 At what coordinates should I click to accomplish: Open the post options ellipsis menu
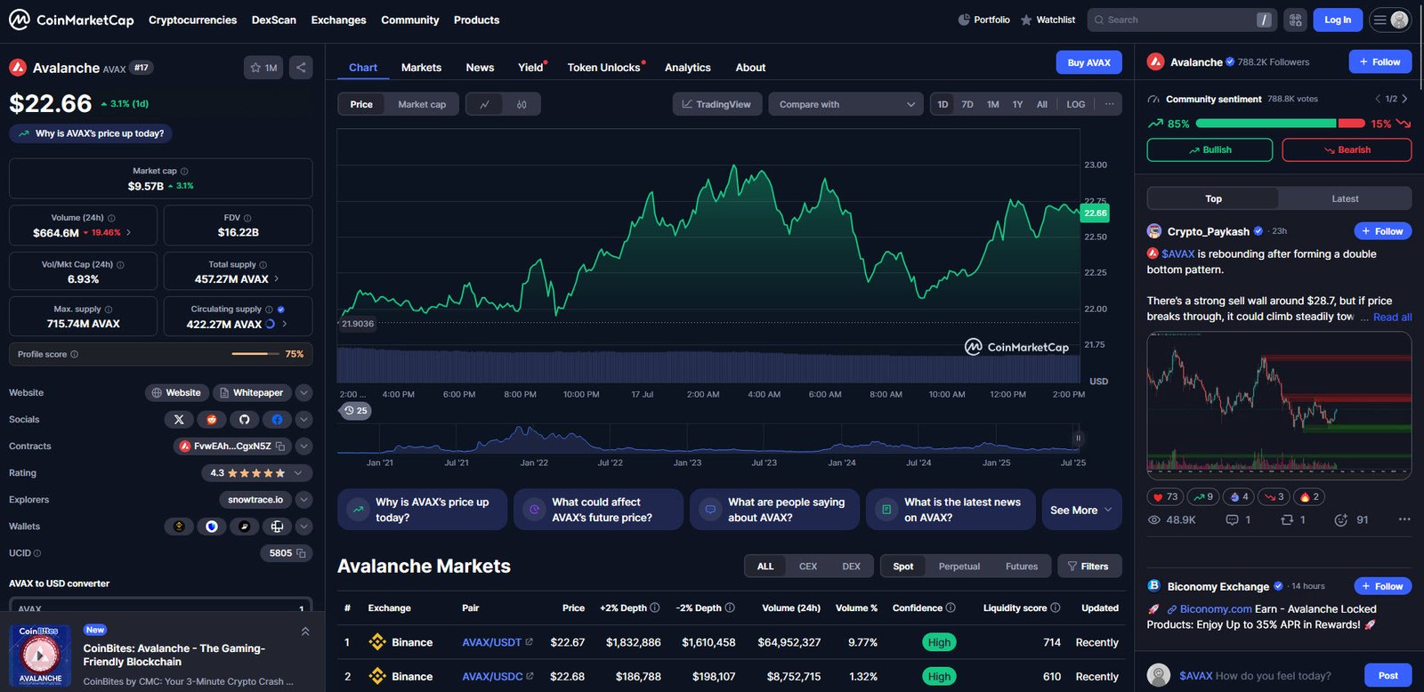click(x=1404, y=519)
